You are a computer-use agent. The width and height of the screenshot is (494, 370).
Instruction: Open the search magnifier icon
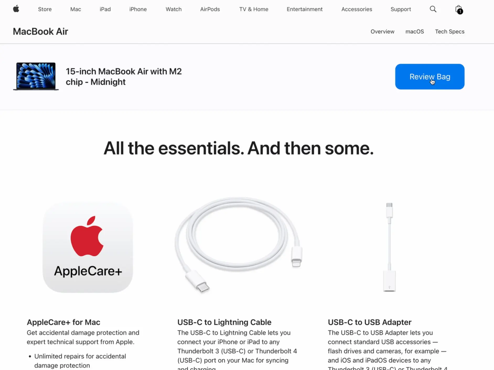tap(433, 9)
